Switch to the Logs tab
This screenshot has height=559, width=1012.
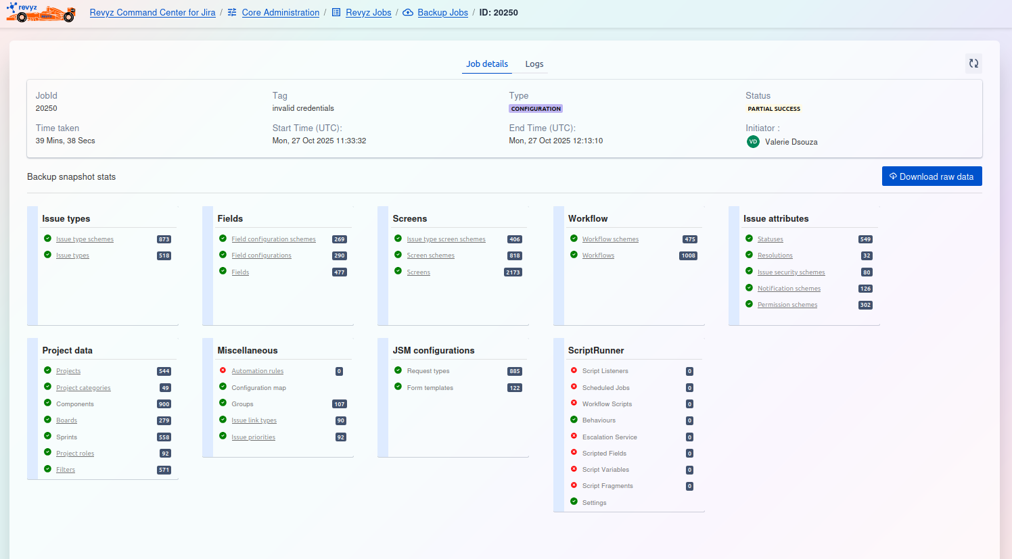click(534, 64)
